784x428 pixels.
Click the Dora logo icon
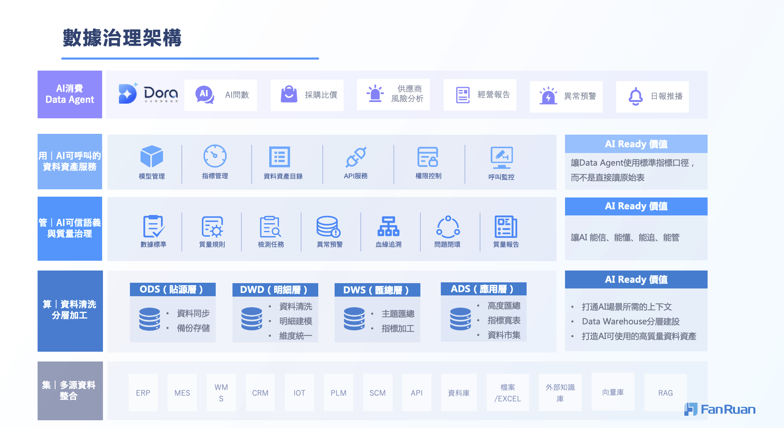click(128, 93)
